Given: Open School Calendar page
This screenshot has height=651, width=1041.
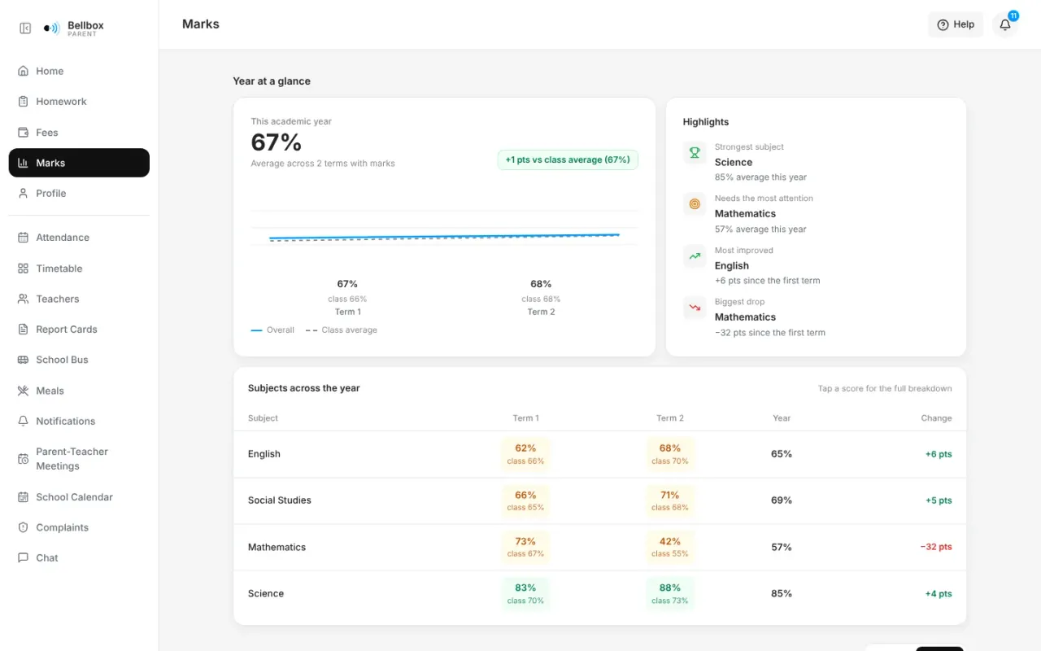Looking at the screenshot, I should click(x=79, y=497).
